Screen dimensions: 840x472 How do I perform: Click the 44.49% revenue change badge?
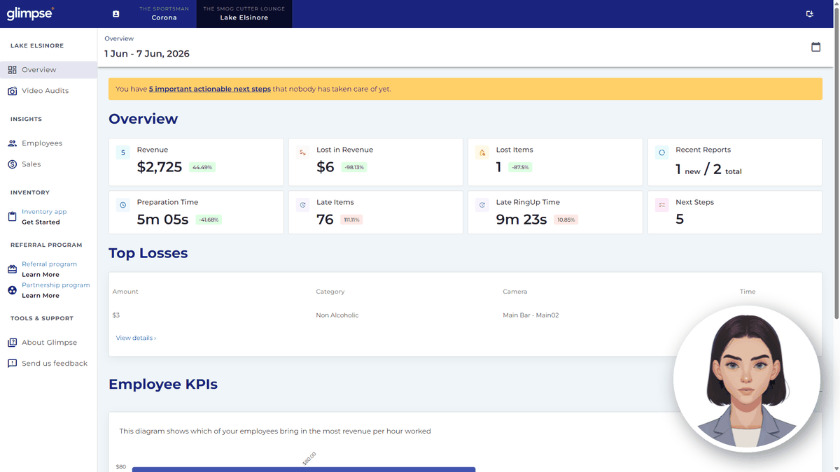point(202,167)
